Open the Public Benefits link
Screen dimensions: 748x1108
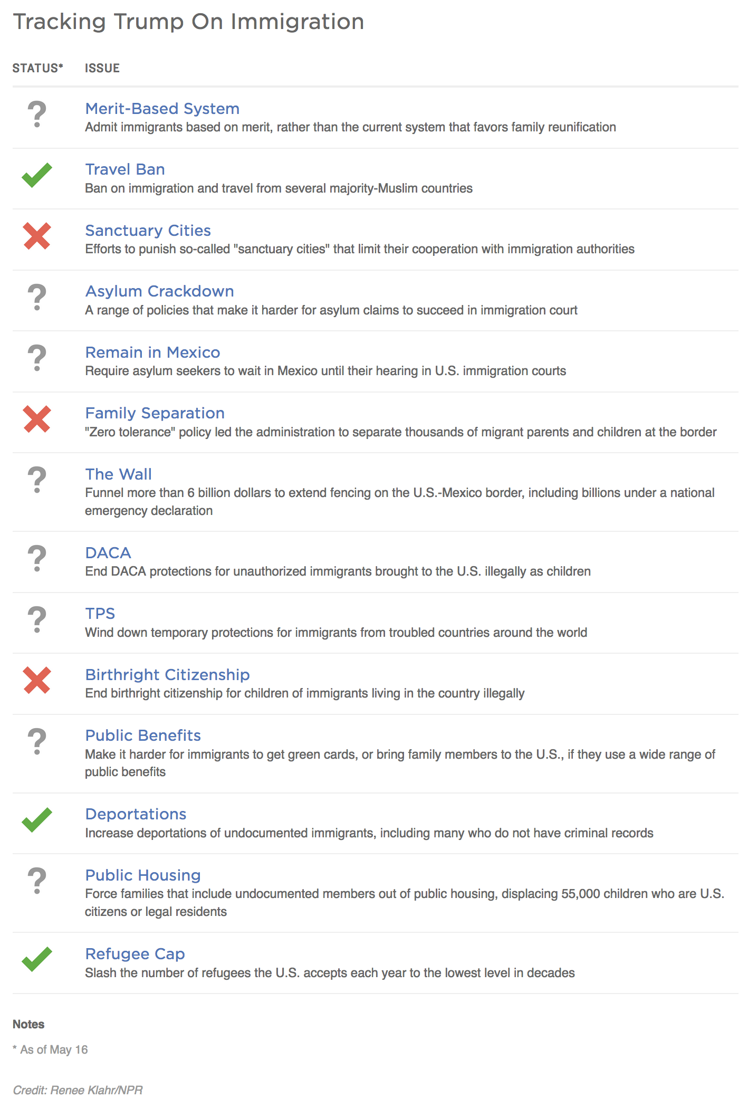pyautogui.click(x=143, y=736)
